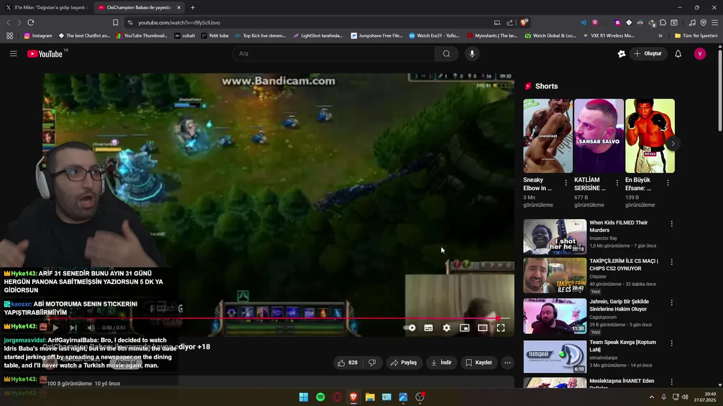This screenshot has height=406, width=723.
Task: Click the İndir download button
Action: [441, 363]
